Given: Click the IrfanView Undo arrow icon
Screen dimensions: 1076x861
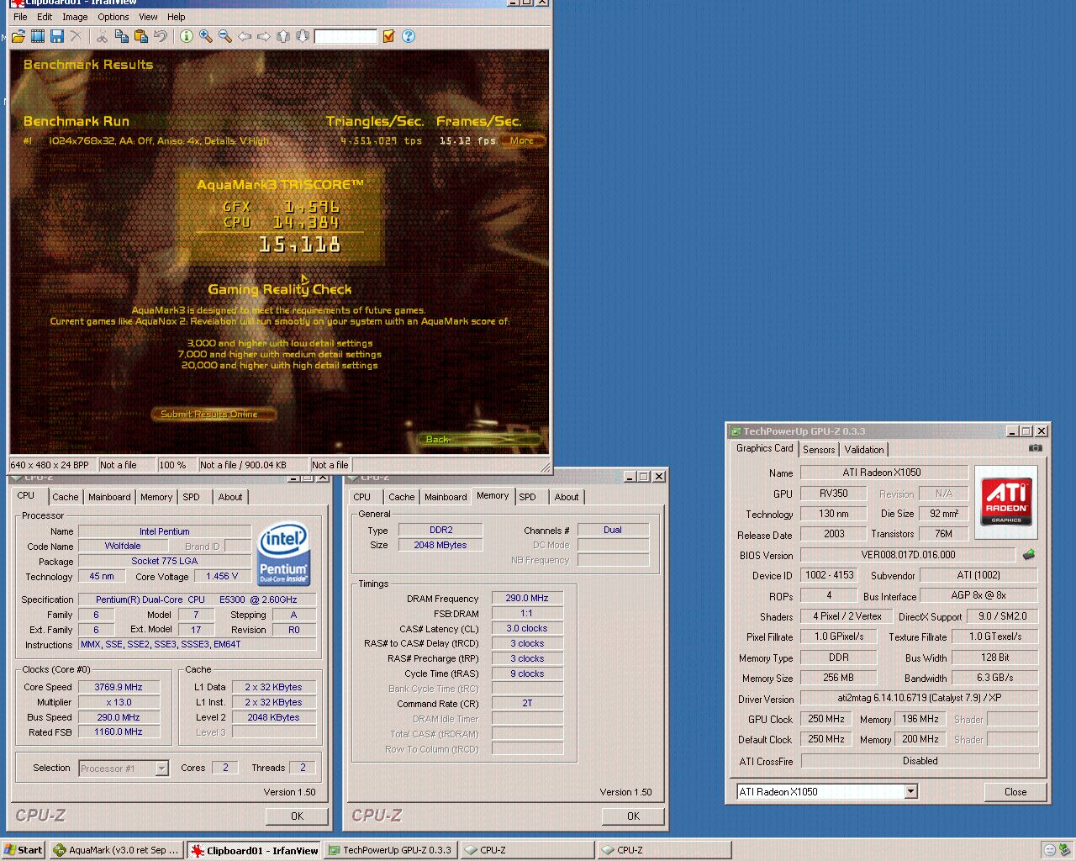Looking at the screenshot, I should point(160,36).
